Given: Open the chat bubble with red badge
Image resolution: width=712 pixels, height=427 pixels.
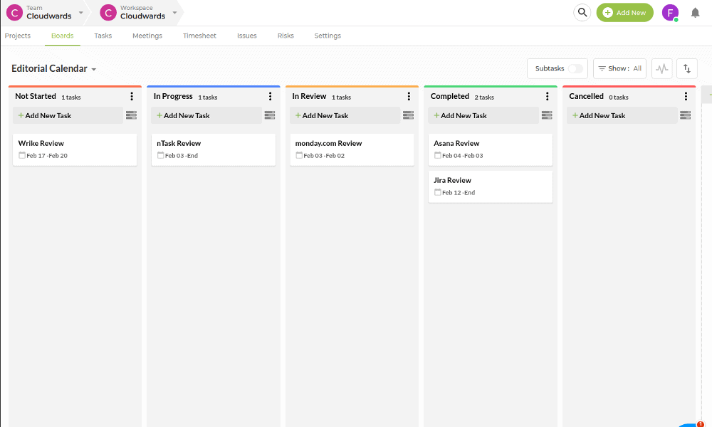Looking at the screenshot, I should point(691,425).
